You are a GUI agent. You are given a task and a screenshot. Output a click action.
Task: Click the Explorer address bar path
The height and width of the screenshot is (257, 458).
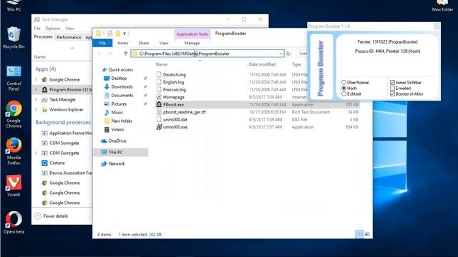click(185, 54)
